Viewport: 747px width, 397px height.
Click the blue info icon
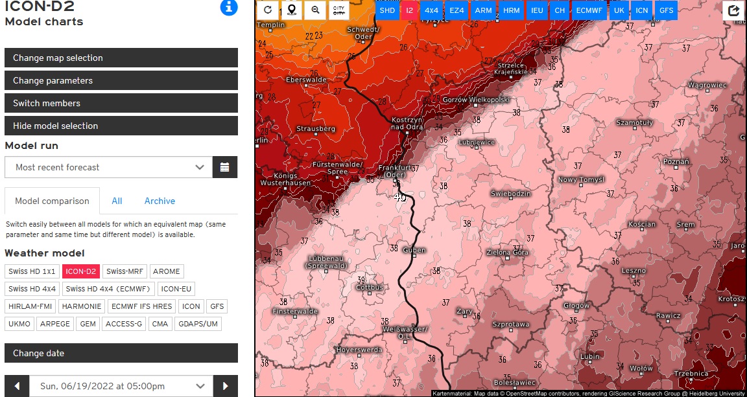pos(229,8)
